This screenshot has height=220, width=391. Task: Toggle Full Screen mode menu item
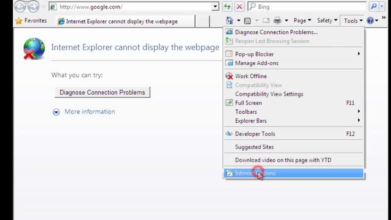(293, 103)
